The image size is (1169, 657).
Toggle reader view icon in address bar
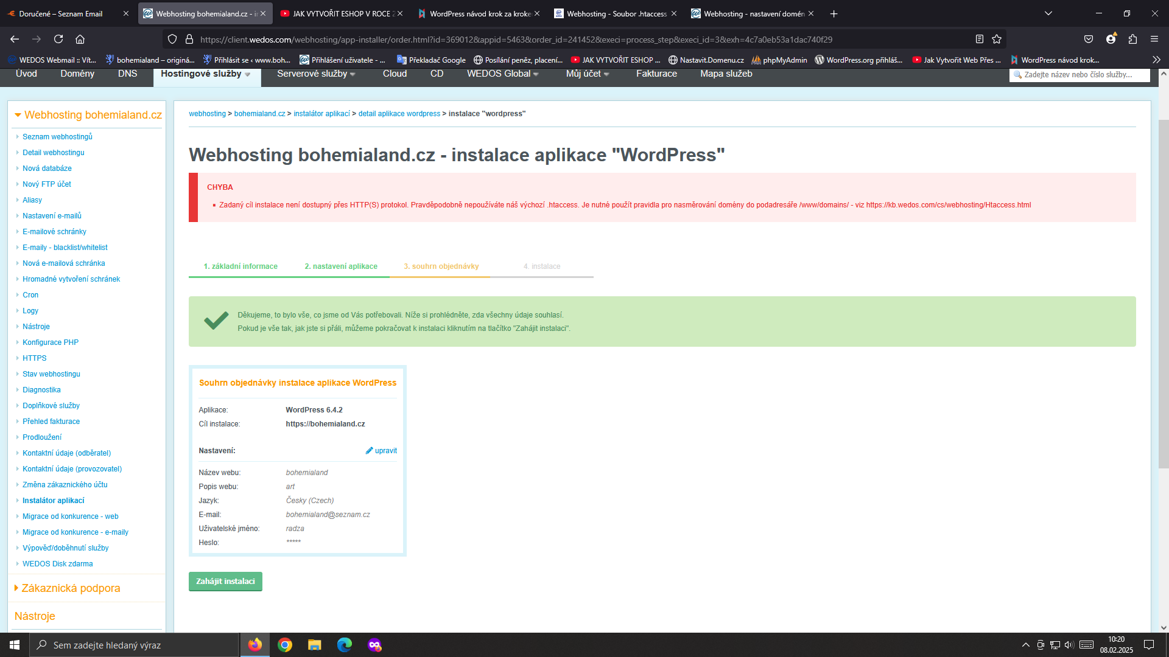[x=979, y=39]
